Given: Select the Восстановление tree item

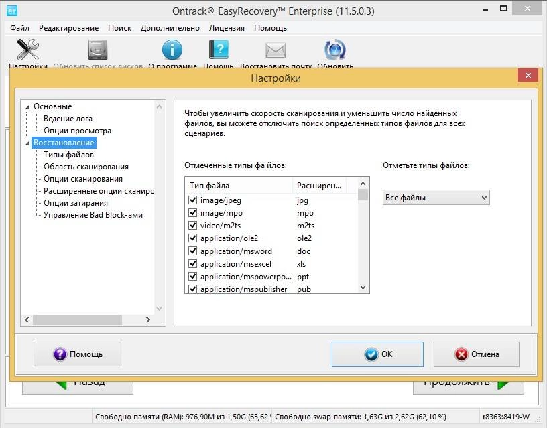Looking at the screenshot, I should click(x=64, y=143).
